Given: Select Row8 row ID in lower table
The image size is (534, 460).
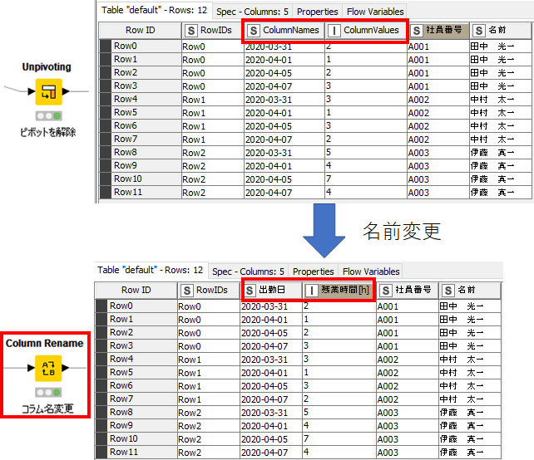Looking at the screenshot, I should click(136, 412).
